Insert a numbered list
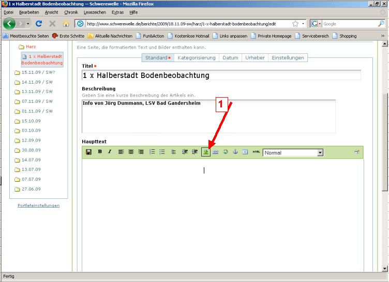 coord(152,152)
